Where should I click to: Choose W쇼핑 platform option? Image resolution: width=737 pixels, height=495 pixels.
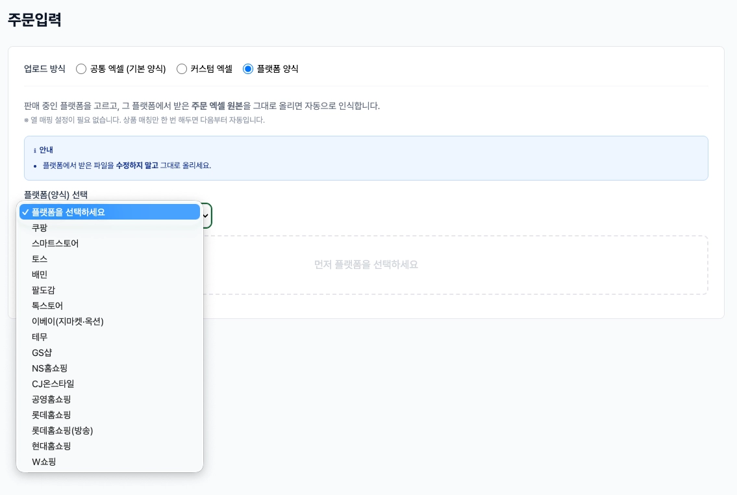[x=110, y=462]
